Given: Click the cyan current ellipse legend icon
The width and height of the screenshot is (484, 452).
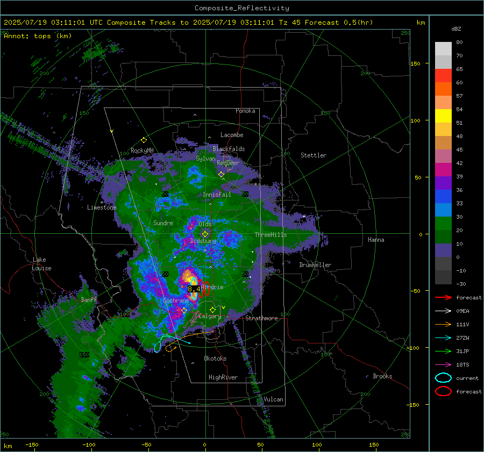Looking at the screenshot, I should (x=443, y=378).
